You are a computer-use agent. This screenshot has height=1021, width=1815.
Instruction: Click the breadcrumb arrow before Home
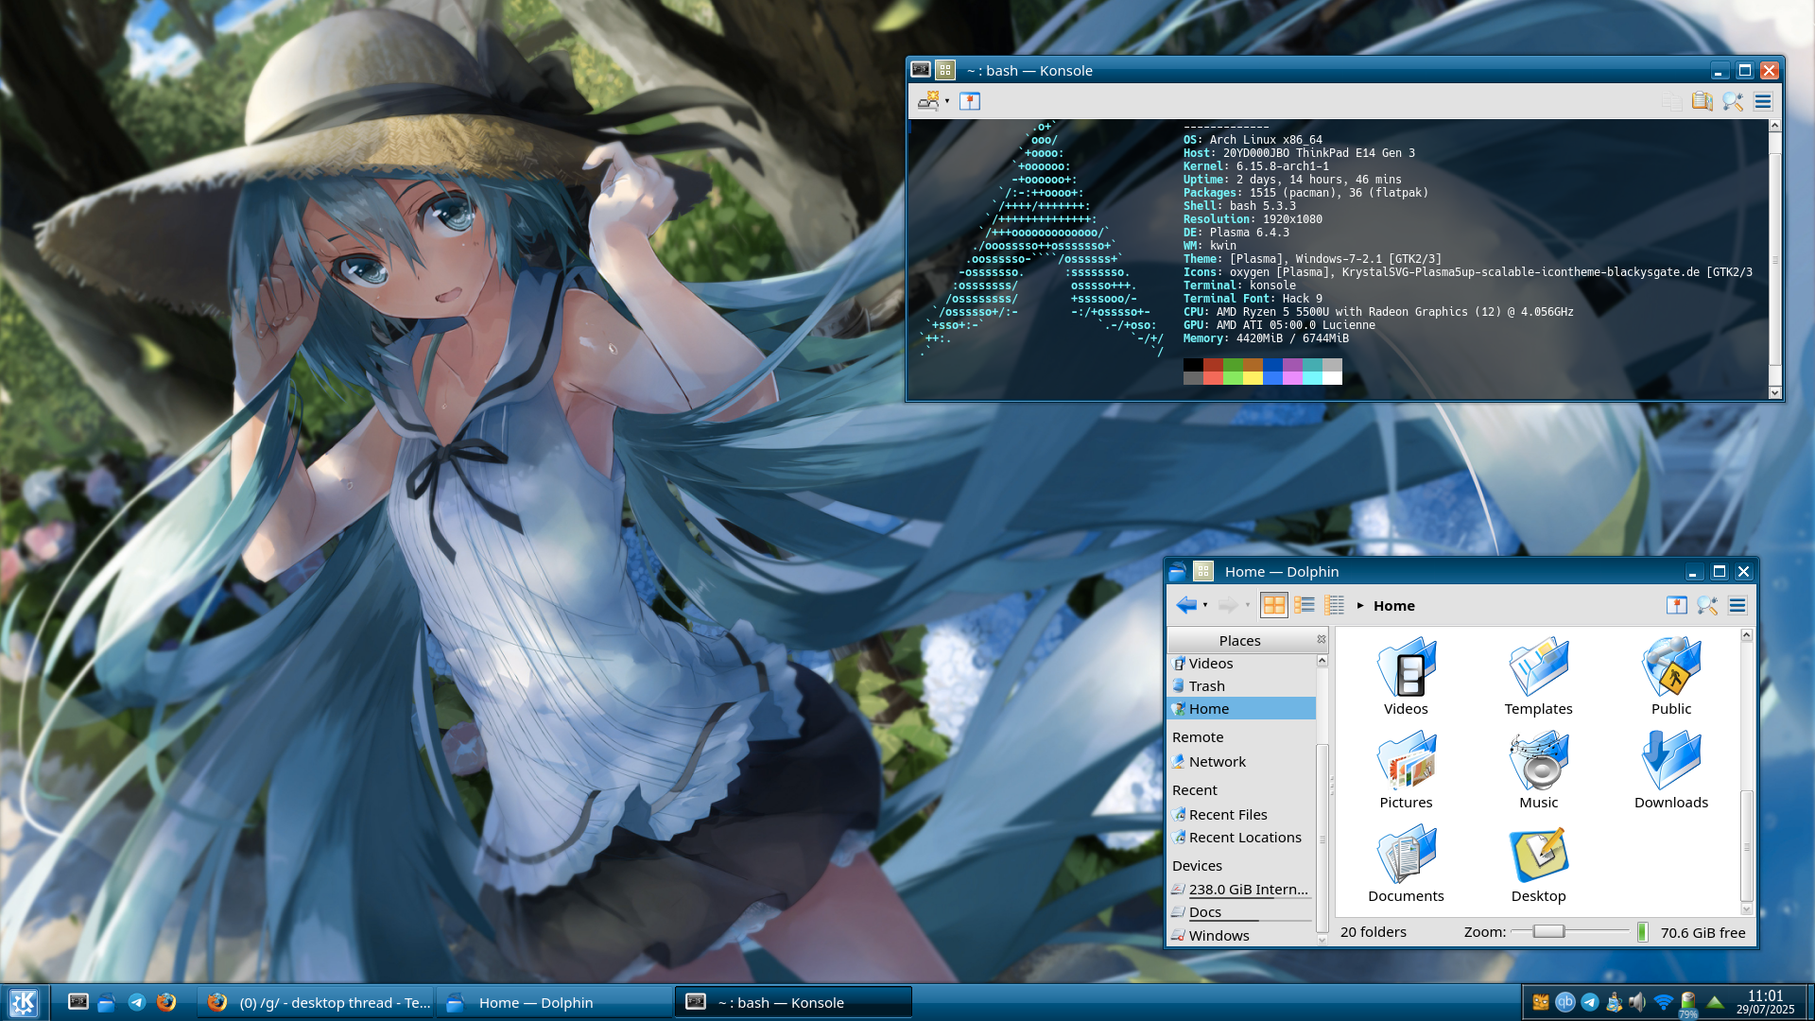pos(1360,606)
